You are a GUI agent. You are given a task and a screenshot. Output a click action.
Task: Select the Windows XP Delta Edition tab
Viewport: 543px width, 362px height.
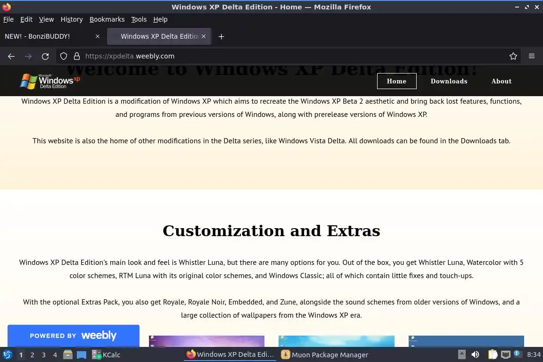click(x=159, y=36)
